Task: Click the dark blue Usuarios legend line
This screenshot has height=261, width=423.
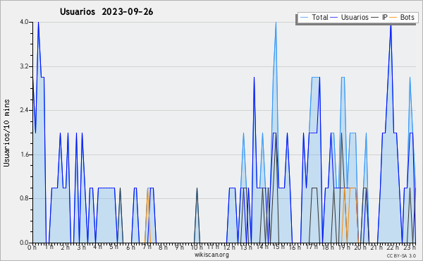Action: pyautogui.click(x=334, y=18)
